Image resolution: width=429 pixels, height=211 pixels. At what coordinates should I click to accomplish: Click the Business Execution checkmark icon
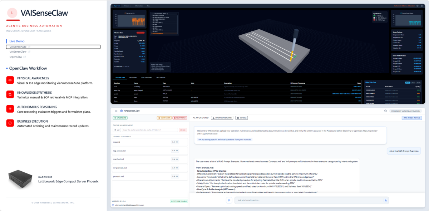click(10, 123)
